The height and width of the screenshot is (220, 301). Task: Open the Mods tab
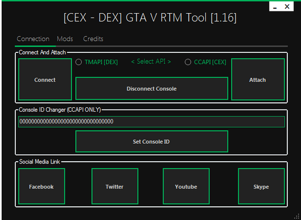65,39
